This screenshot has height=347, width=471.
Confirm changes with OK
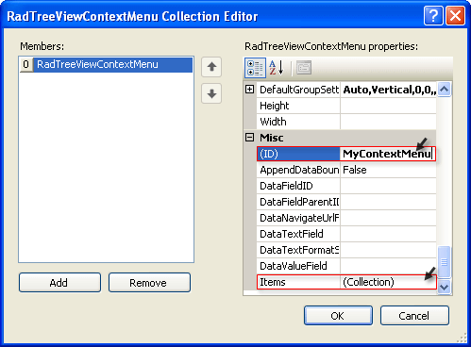click(x=338, y=316)
